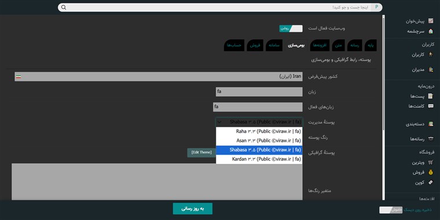
Task: Switch to the فروش tab
Action: [x=255, y=46]
